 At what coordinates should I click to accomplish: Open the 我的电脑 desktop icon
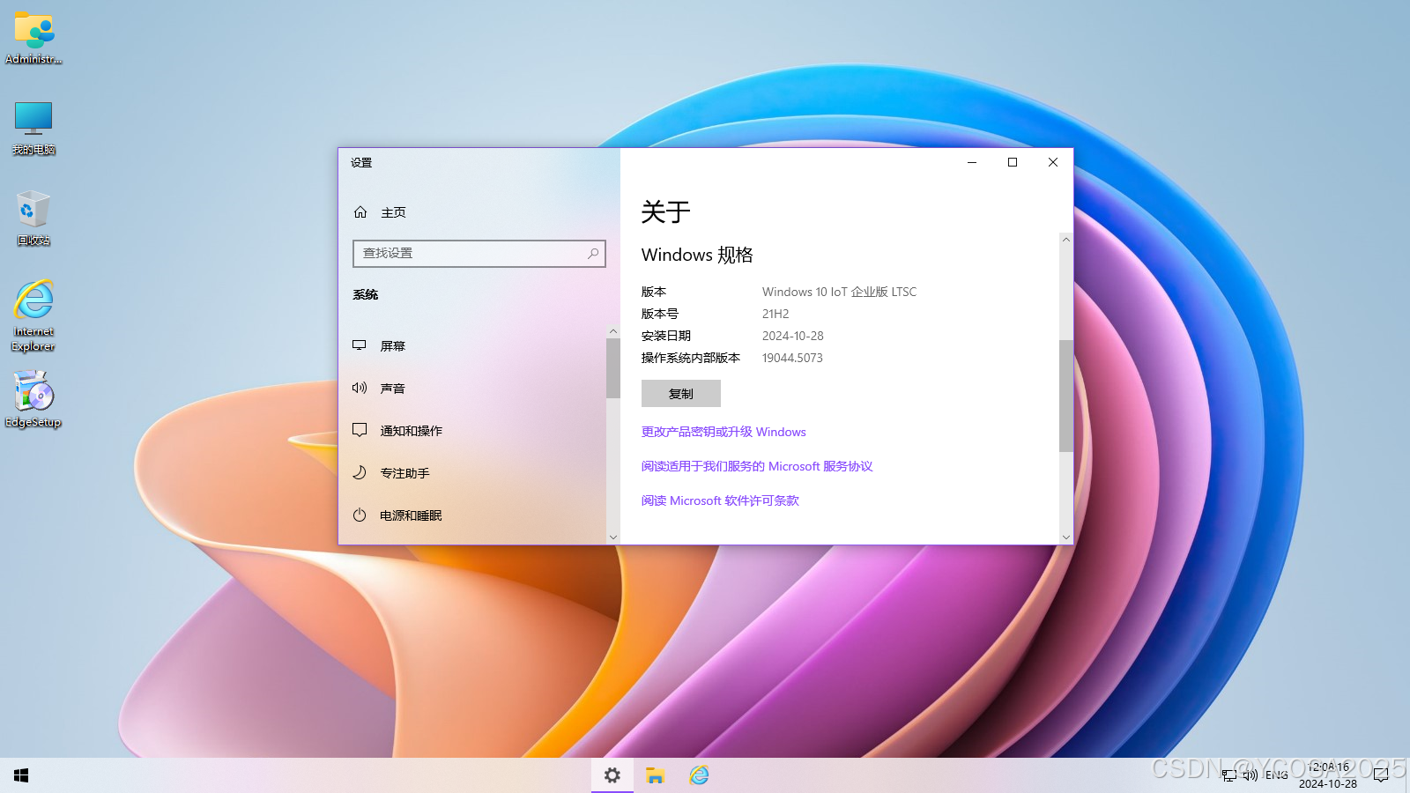pyautogui.click(x=33, y=129)
